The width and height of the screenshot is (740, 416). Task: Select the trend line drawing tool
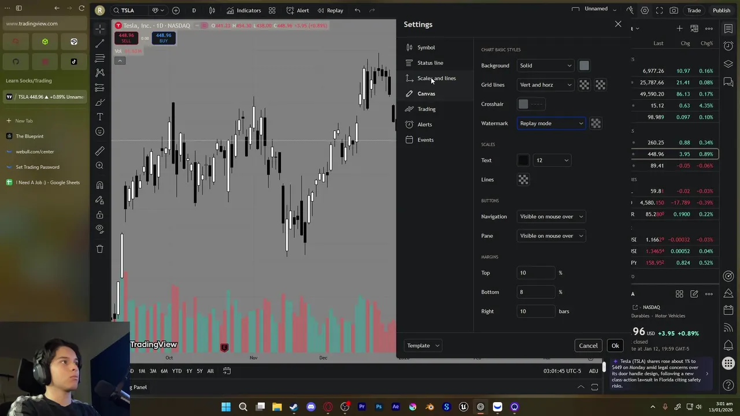pos(99,43)
